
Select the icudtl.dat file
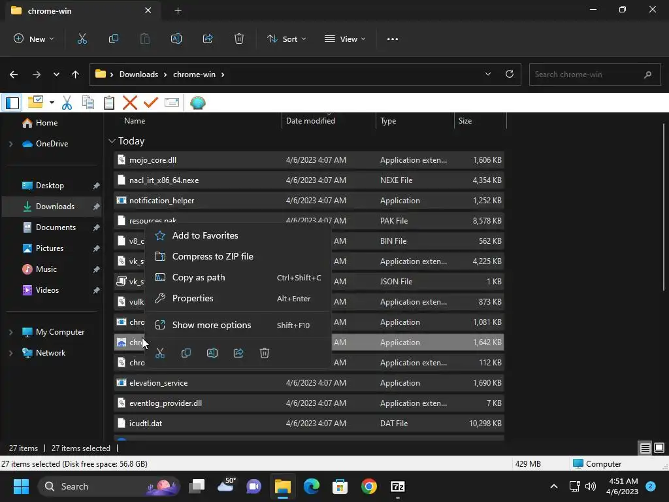click(x=308, y=424)
